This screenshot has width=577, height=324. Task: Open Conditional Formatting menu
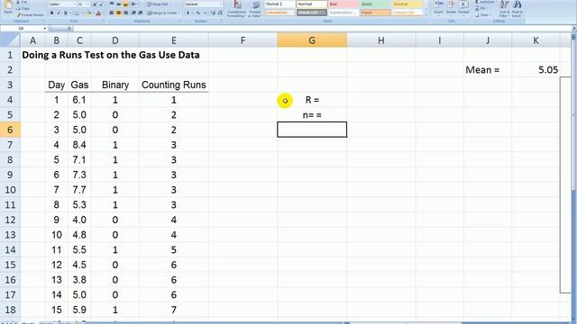click(x=236, y=9)
